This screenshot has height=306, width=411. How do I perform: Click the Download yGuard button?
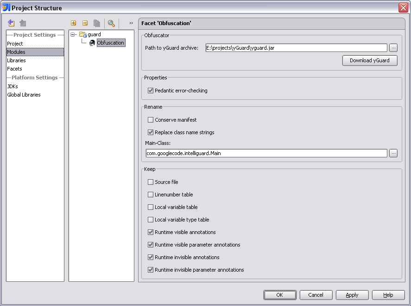370,60
